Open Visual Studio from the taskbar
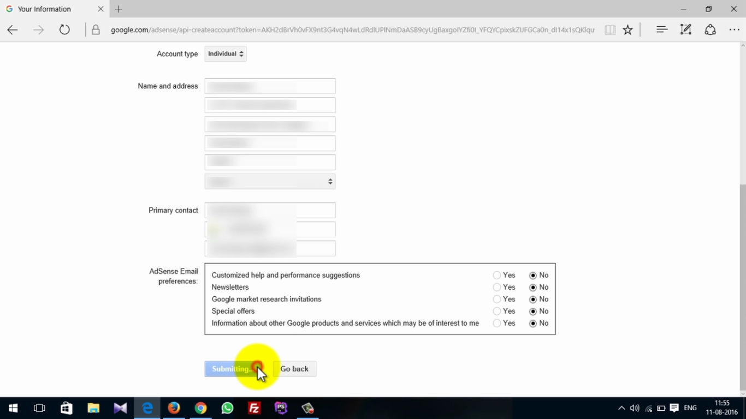The image size is (746, 419). click(x=120, y=408)
